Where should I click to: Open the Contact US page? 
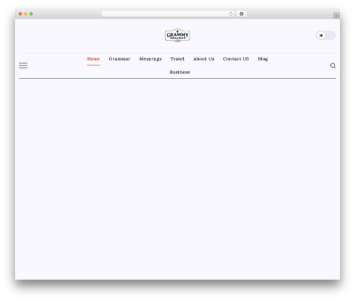(236, 59)
